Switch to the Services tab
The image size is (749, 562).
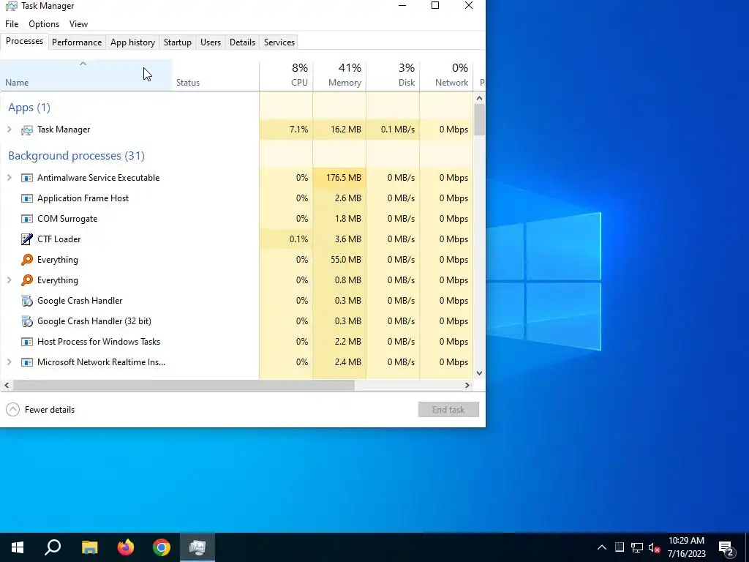tap(279, 42)
